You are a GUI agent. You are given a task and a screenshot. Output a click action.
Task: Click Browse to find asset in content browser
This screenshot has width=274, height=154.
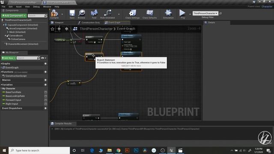[82, 14]
